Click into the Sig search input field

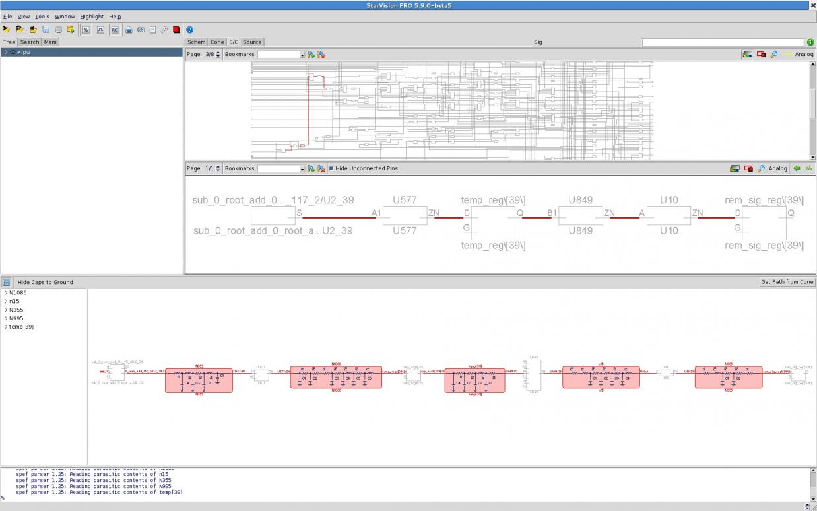coord(723,42)
